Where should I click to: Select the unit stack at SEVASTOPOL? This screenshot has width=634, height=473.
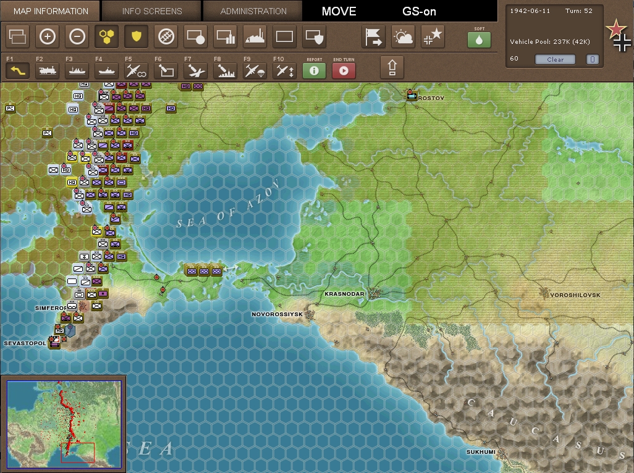coord(54,343)
